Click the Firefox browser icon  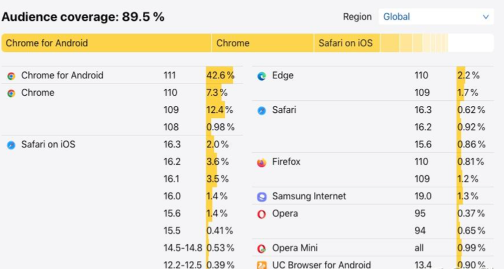point(262,162)
